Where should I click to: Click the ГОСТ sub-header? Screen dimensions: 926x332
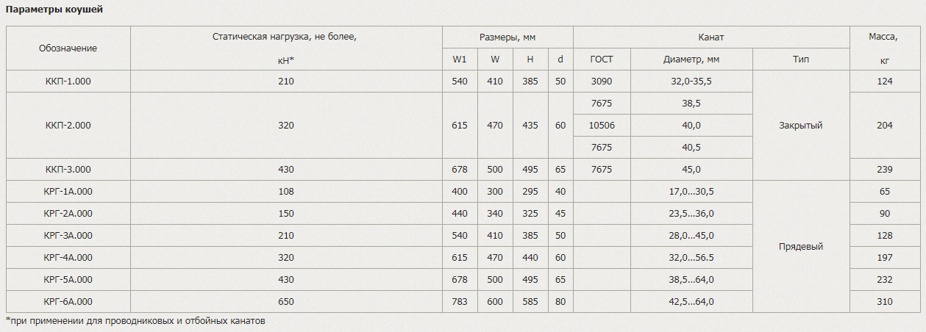[602, 59]
